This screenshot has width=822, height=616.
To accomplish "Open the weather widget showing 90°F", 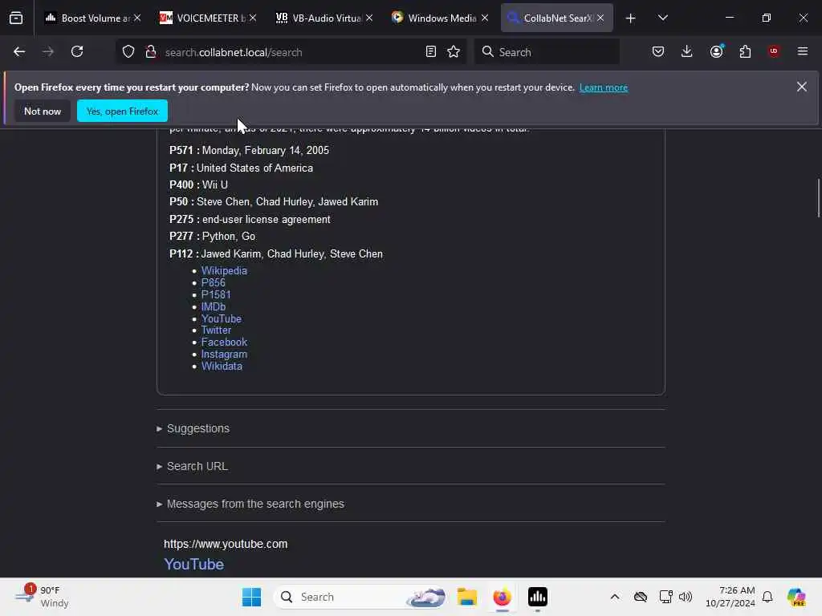I will coord(42,597).
